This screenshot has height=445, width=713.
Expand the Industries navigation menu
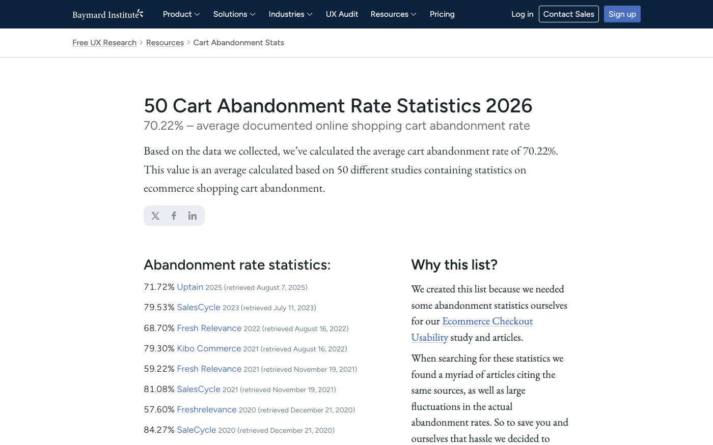click(290, 14)
